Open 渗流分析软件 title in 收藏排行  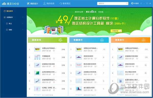tap(88, 56)
